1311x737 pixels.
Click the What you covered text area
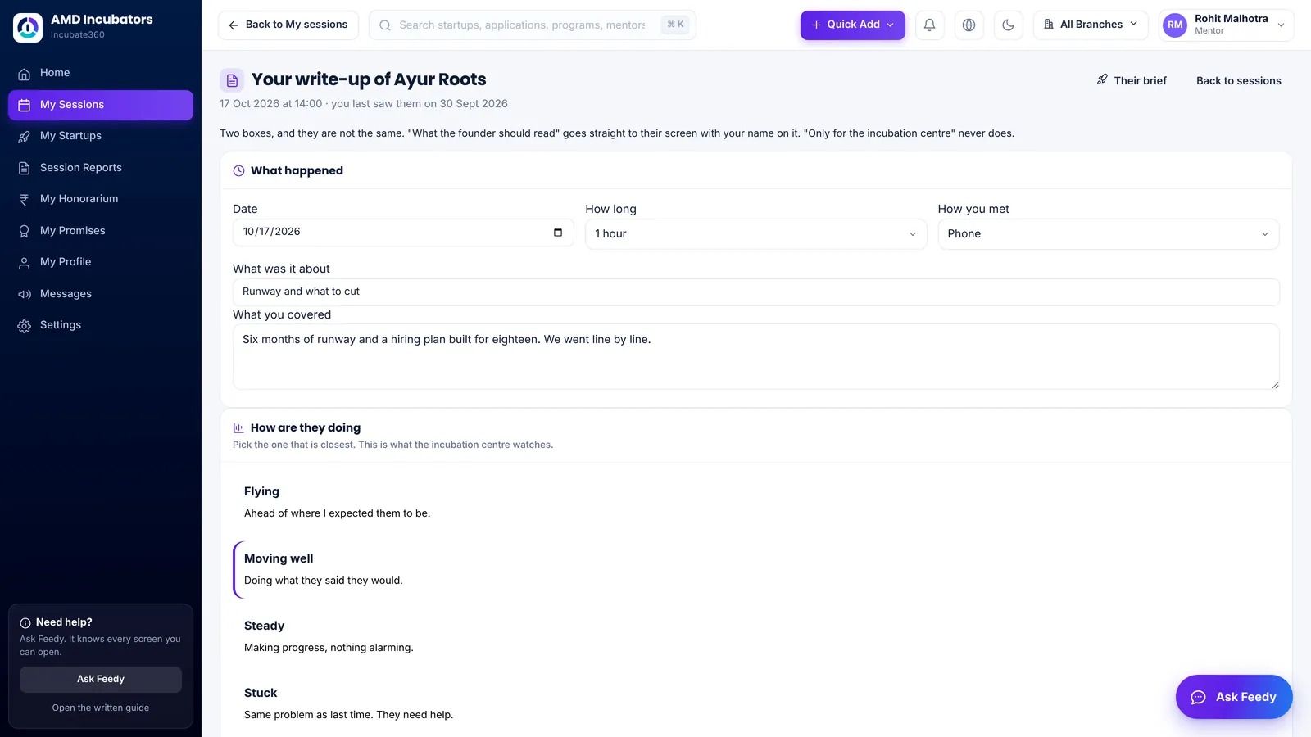(x=756, y=357)
